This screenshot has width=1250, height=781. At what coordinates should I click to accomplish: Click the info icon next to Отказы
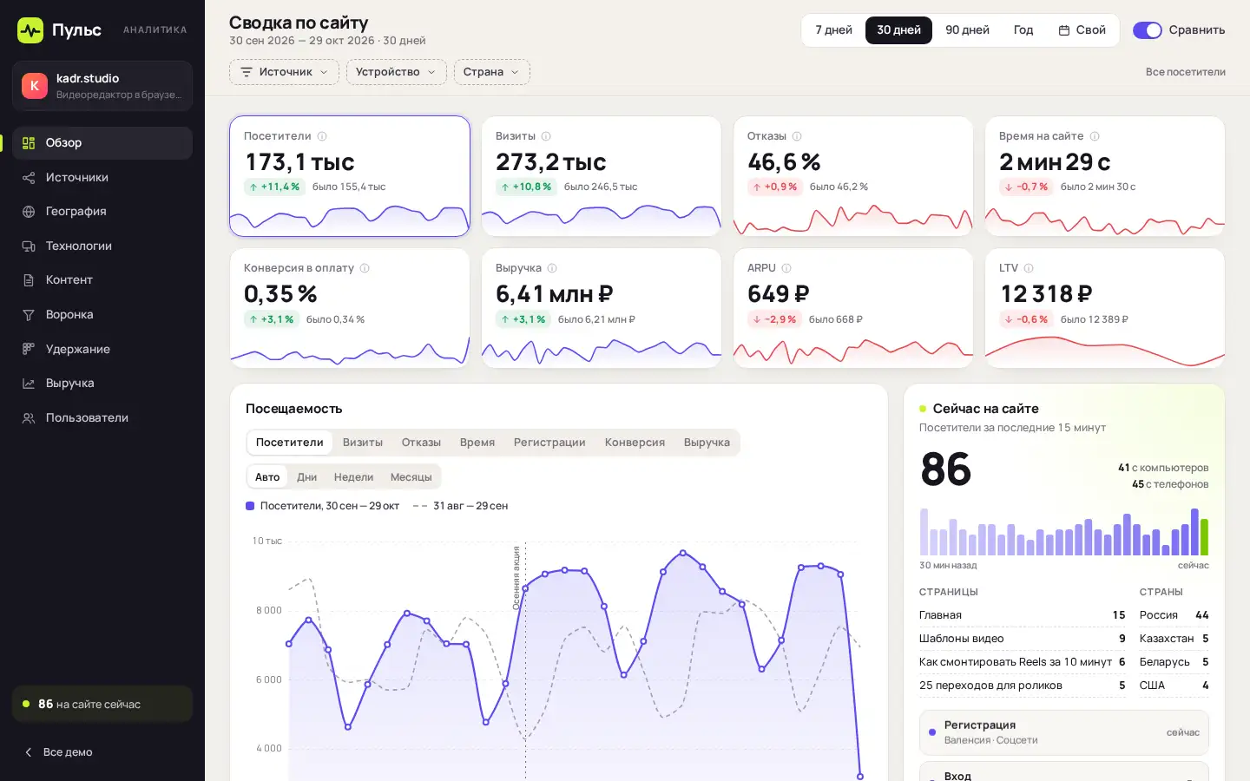point(797,136)
